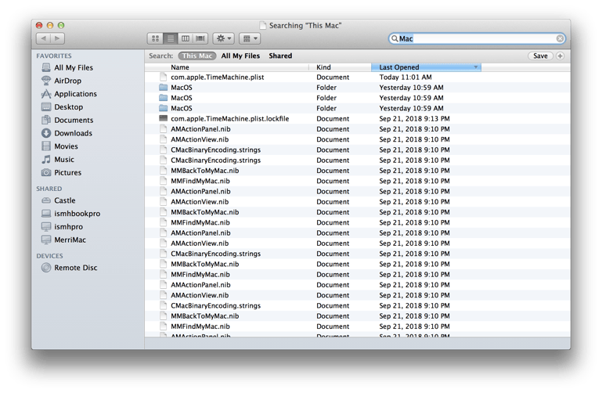Open Documents in sidebar
This screenshot has height=393, width=602.
click(x=67, y=120)
